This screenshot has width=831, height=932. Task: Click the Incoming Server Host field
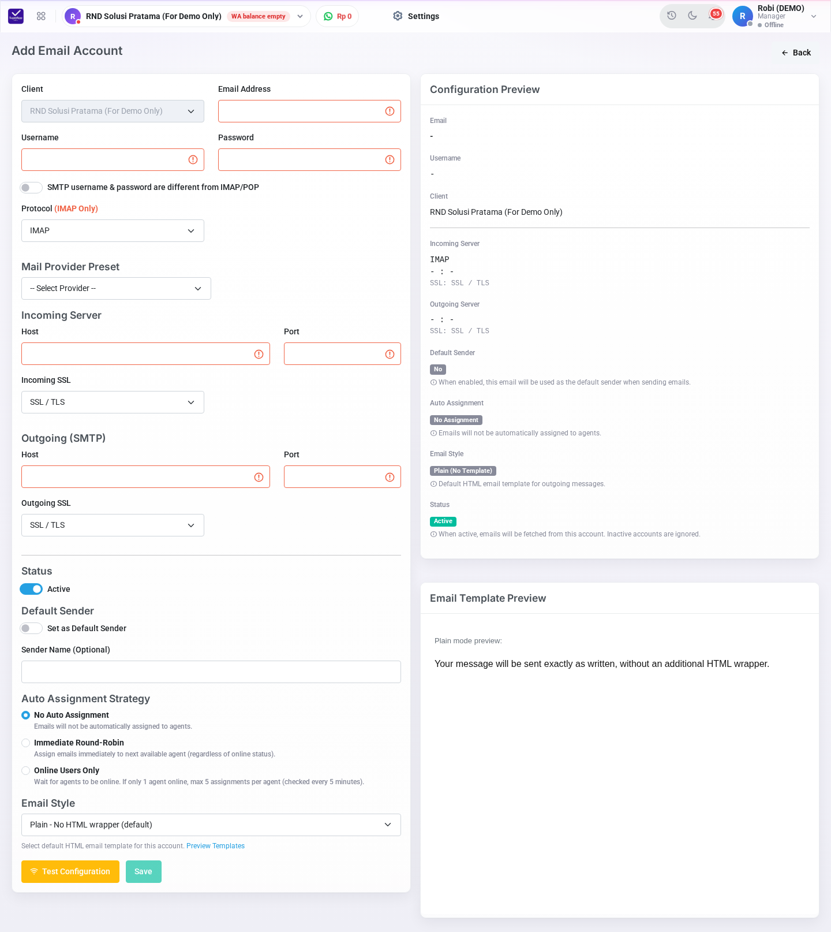point(145,354)
